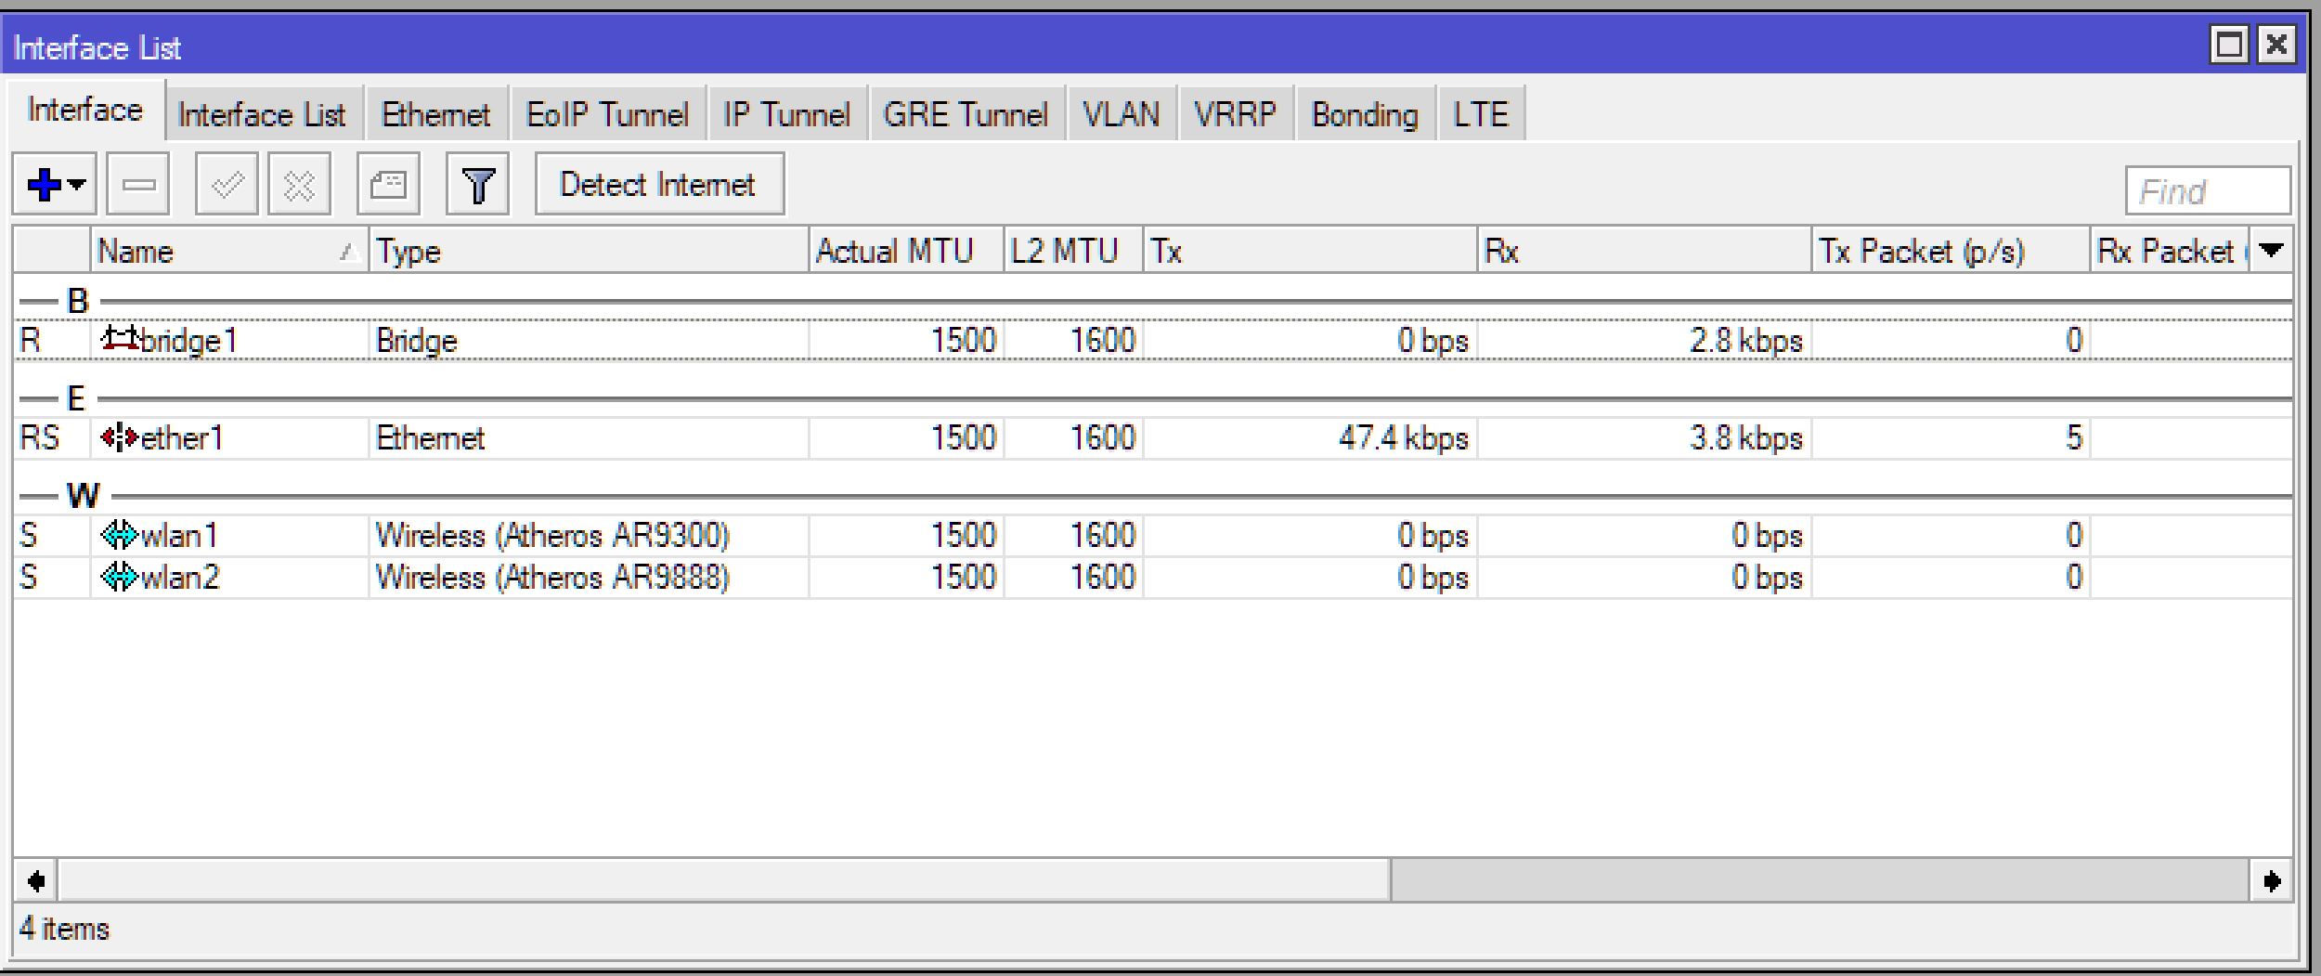This screenshot has width=2321, height=976.
Task: Click the Detect Internet button
Action: (x=659, y=185)
